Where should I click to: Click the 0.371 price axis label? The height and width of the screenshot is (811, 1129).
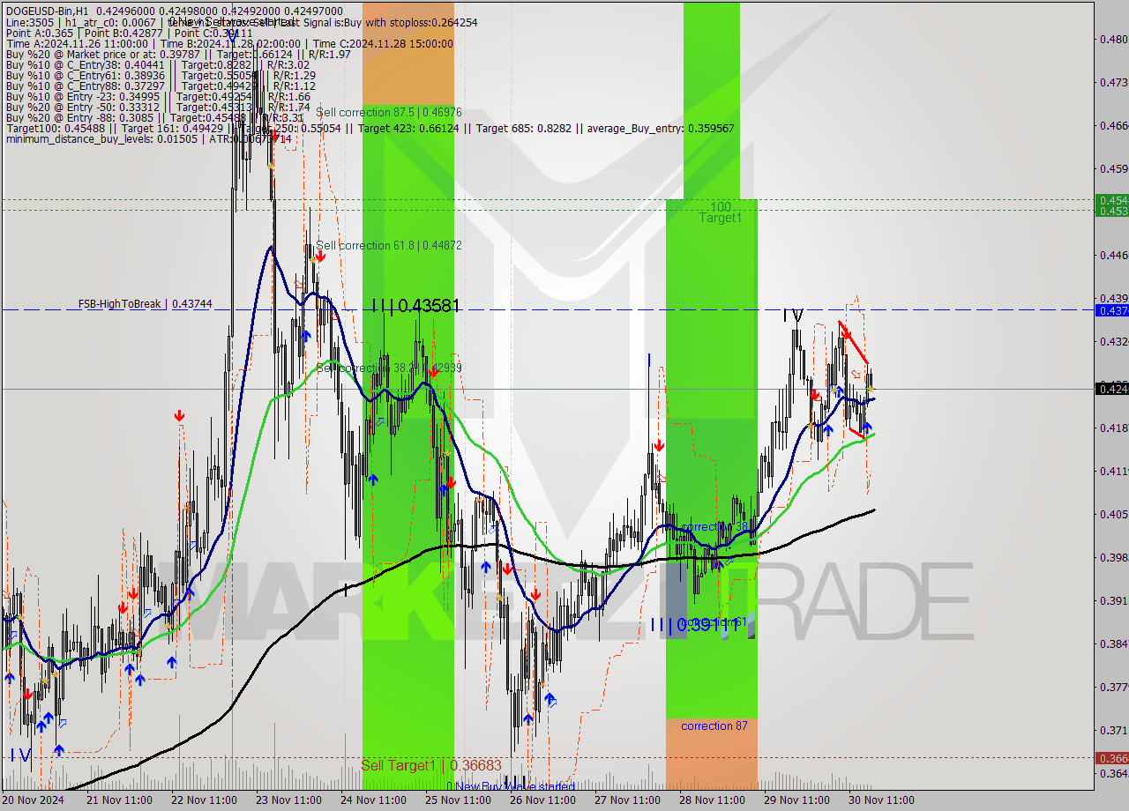coord(1113,730)
